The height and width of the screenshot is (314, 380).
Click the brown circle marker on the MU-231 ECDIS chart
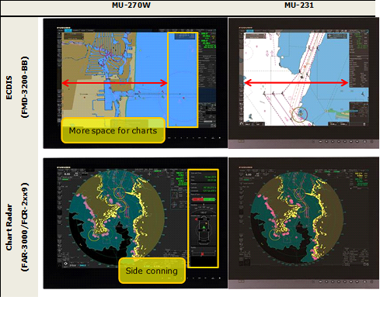click(x=299, y=114)
